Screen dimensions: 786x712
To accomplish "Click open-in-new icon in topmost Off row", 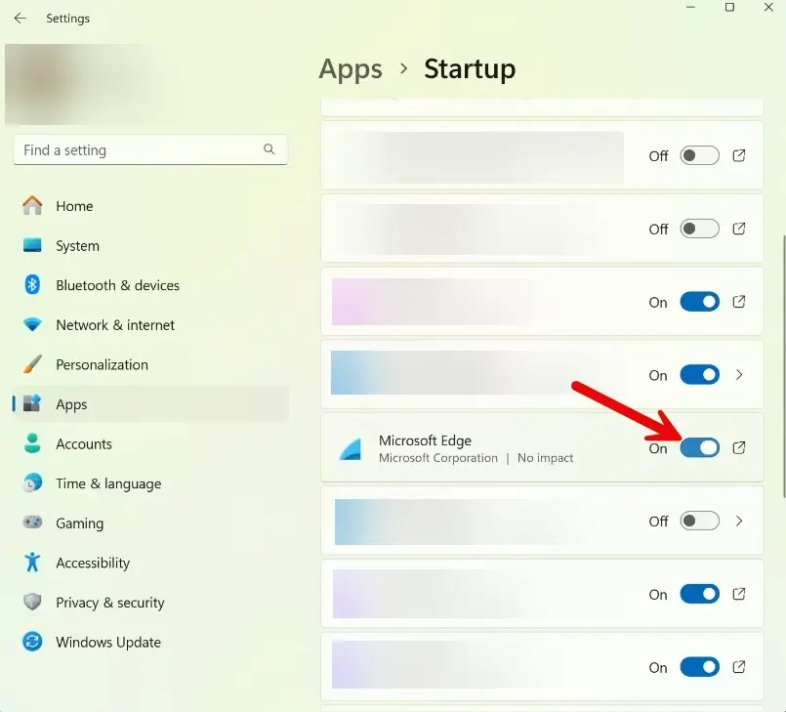I will coord(739,155).
